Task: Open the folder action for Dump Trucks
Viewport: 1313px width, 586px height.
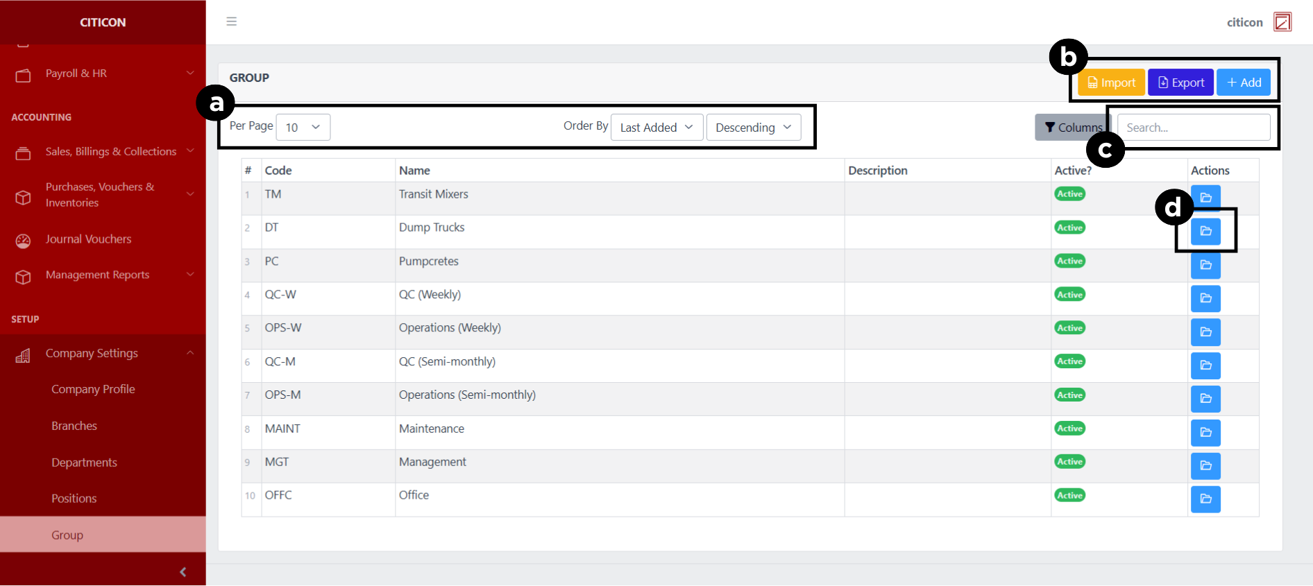Action: (1205, 231)
